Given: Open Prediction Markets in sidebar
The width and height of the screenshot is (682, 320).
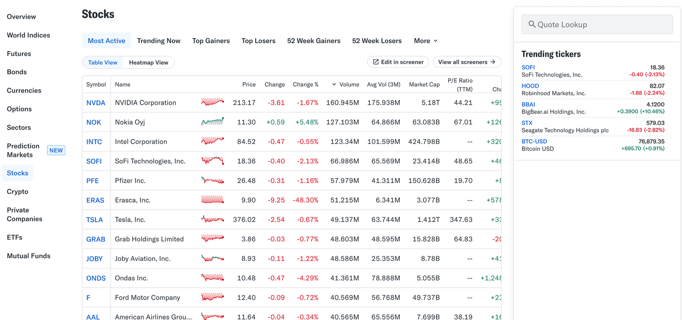Looking at the screenshot, I should (23, 150).
